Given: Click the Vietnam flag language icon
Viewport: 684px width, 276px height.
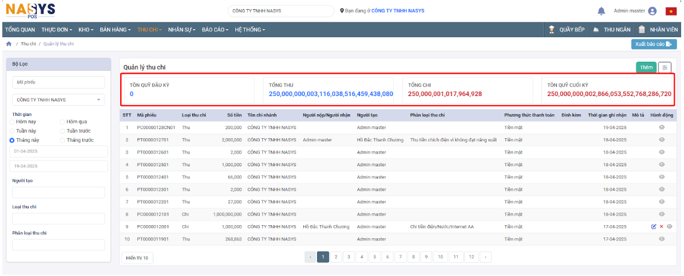Looking at the screenshot, I should tap(671, 11).
